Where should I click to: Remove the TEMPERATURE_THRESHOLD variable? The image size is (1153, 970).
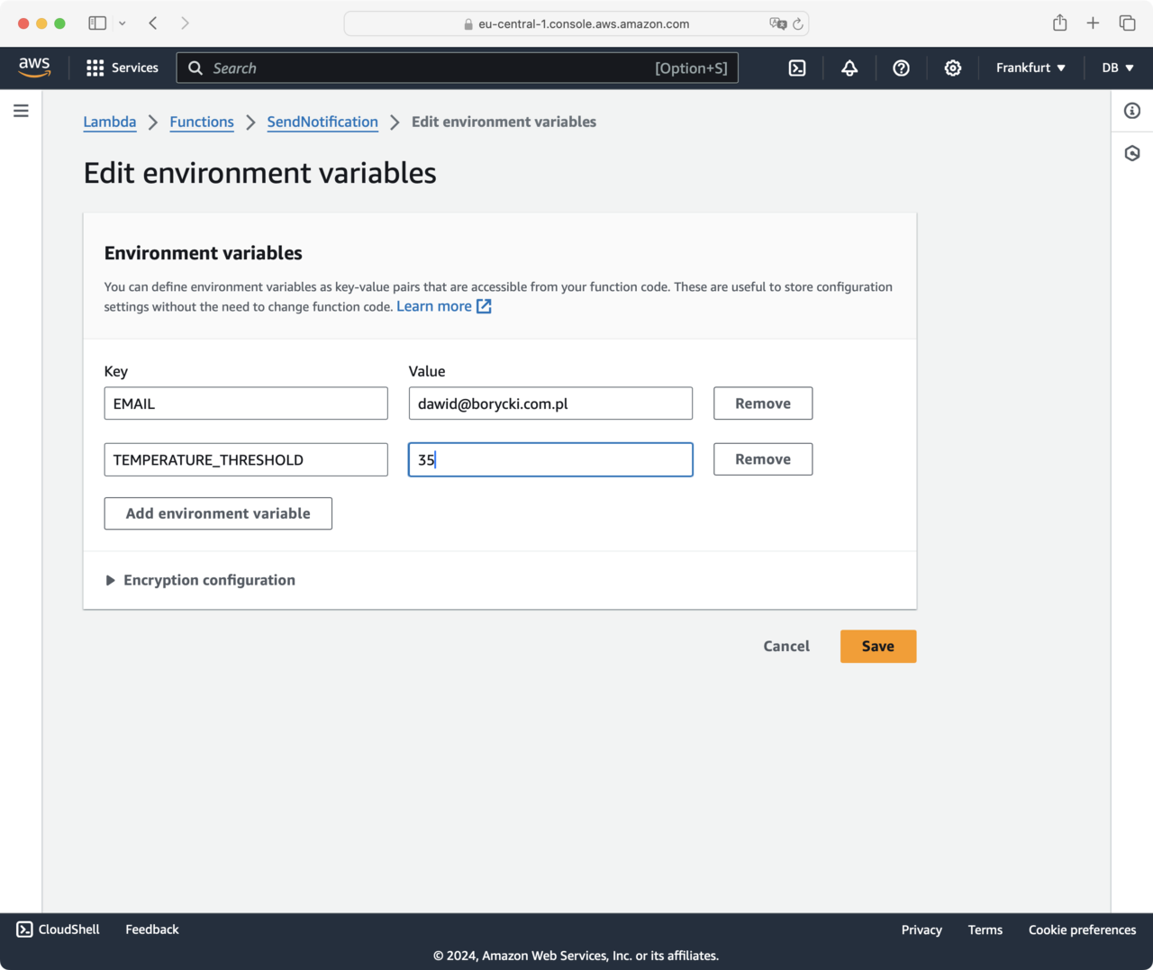(x=762, y=459)
